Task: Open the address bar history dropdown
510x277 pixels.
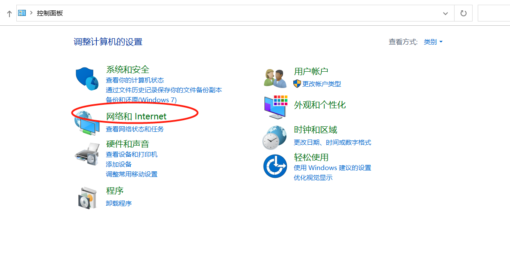Action: click(445, 13)
